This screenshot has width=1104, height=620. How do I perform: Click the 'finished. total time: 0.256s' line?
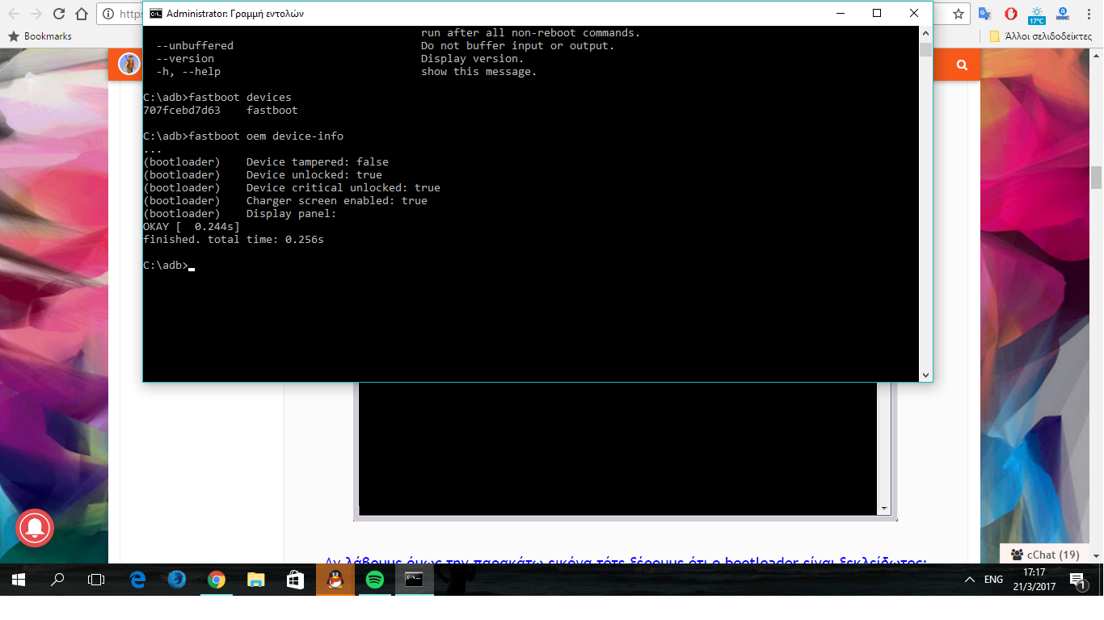pos(234,240)
